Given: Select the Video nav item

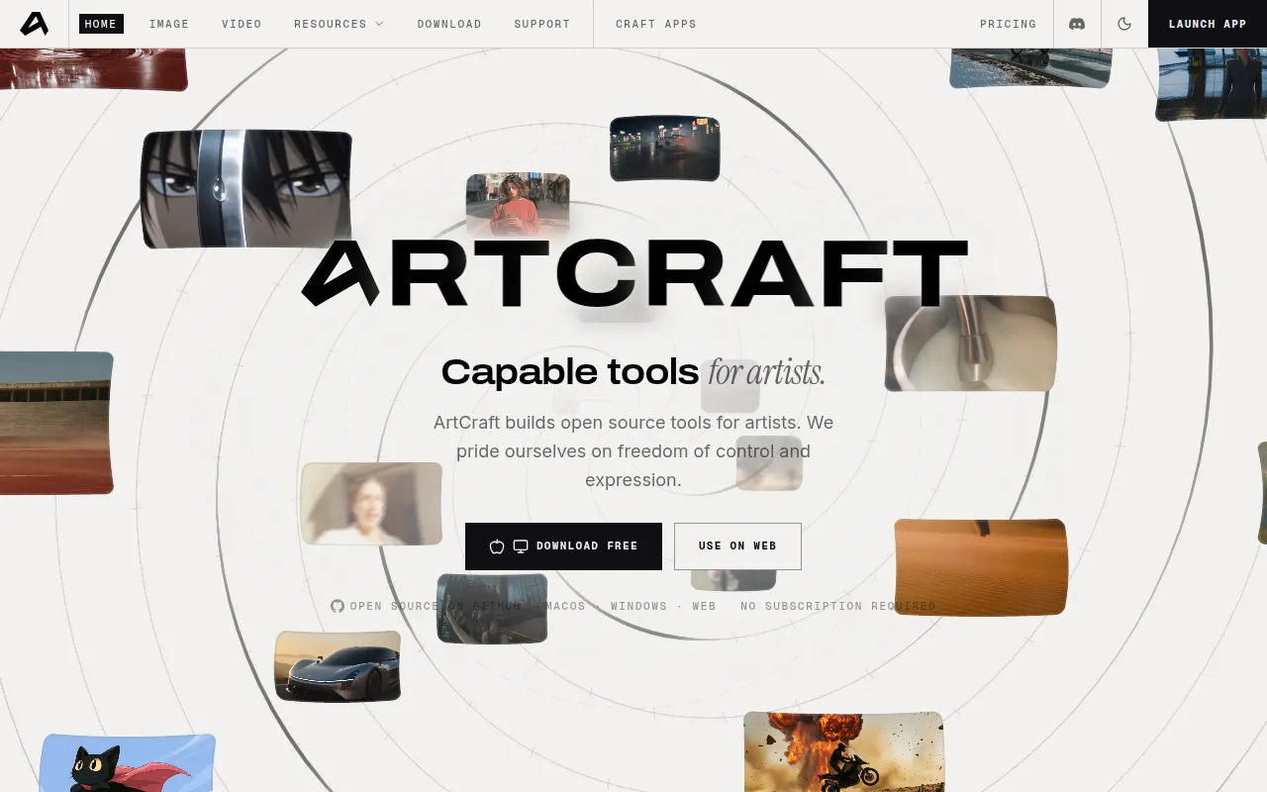Looking at the screenshot, I should click(x=242, y=24).
